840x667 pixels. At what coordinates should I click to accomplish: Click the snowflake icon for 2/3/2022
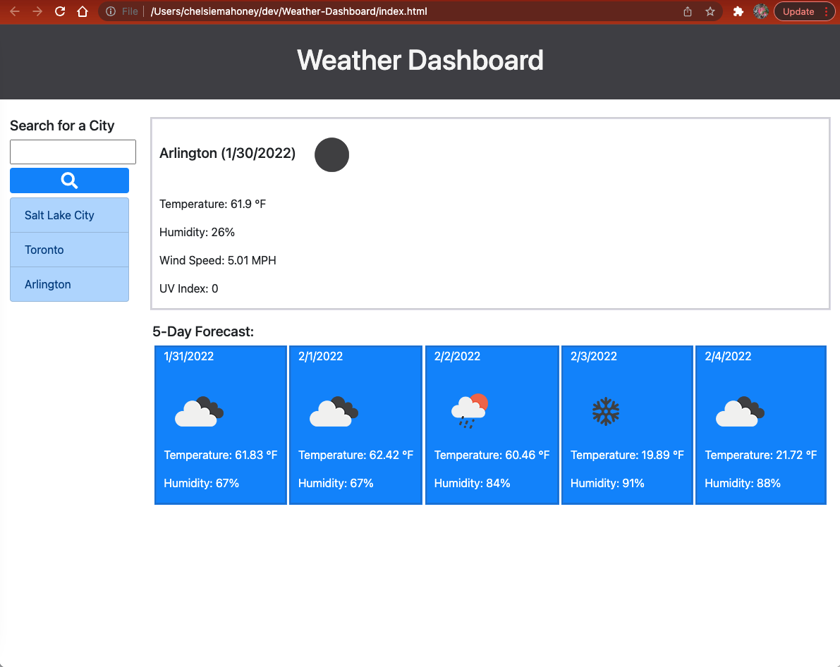tap(606, 412)
